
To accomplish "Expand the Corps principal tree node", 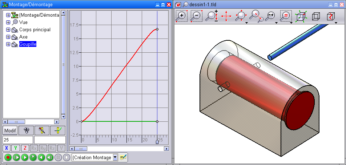I will click(x=8, y=30).
